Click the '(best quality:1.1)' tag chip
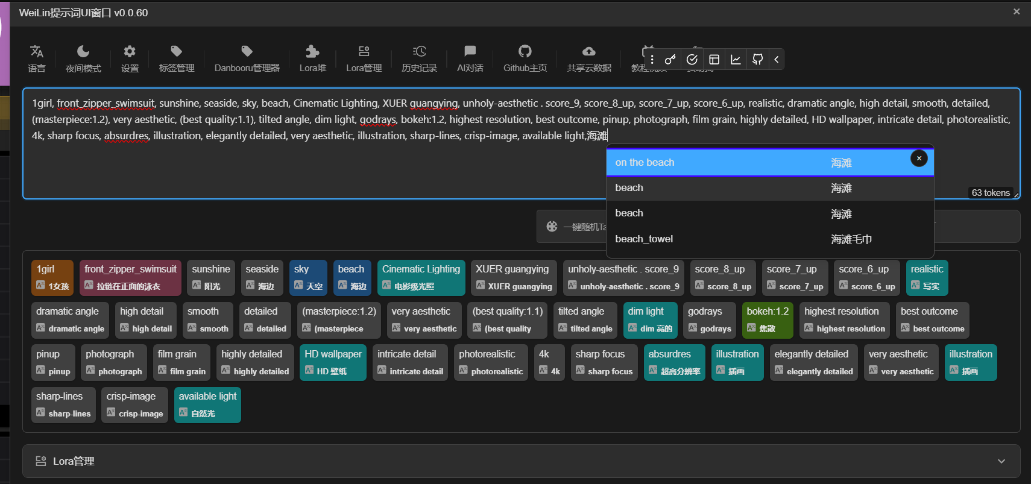Screen dimensions: 1031x484 tap(508, 320)
